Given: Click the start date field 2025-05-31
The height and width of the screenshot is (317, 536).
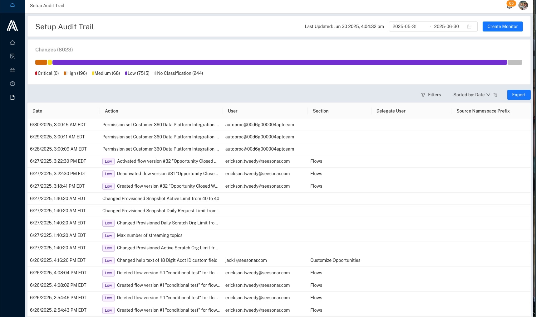Looking at the screenshot, I should [405, 26].
